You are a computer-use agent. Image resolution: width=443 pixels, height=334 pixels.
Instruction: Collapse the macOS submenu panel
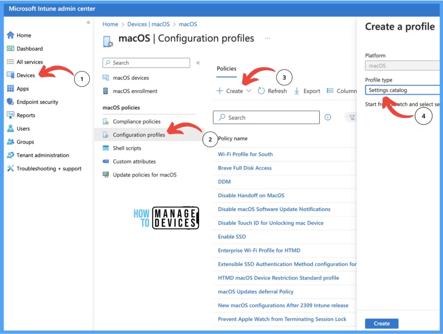tap(198, 63)
